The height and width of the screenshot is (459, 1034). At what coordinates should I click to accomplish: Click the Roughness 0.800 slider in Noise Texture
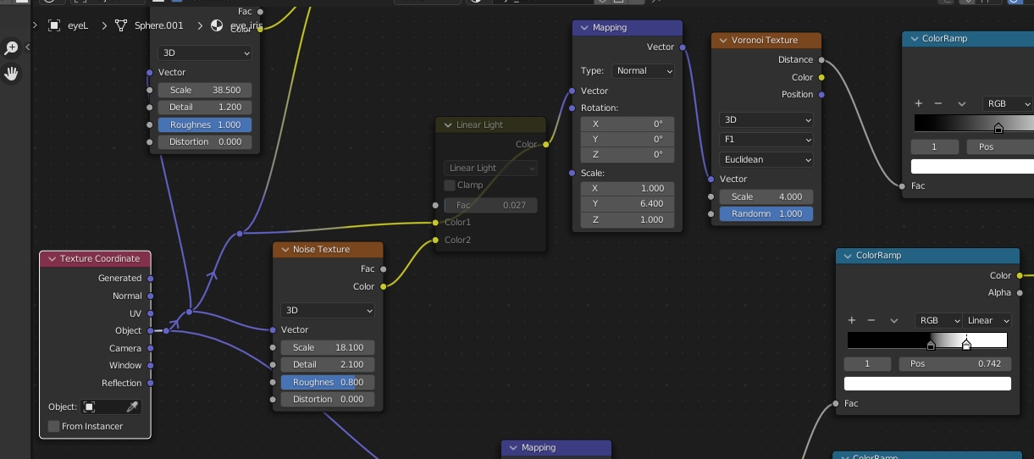tap(328, 382)
